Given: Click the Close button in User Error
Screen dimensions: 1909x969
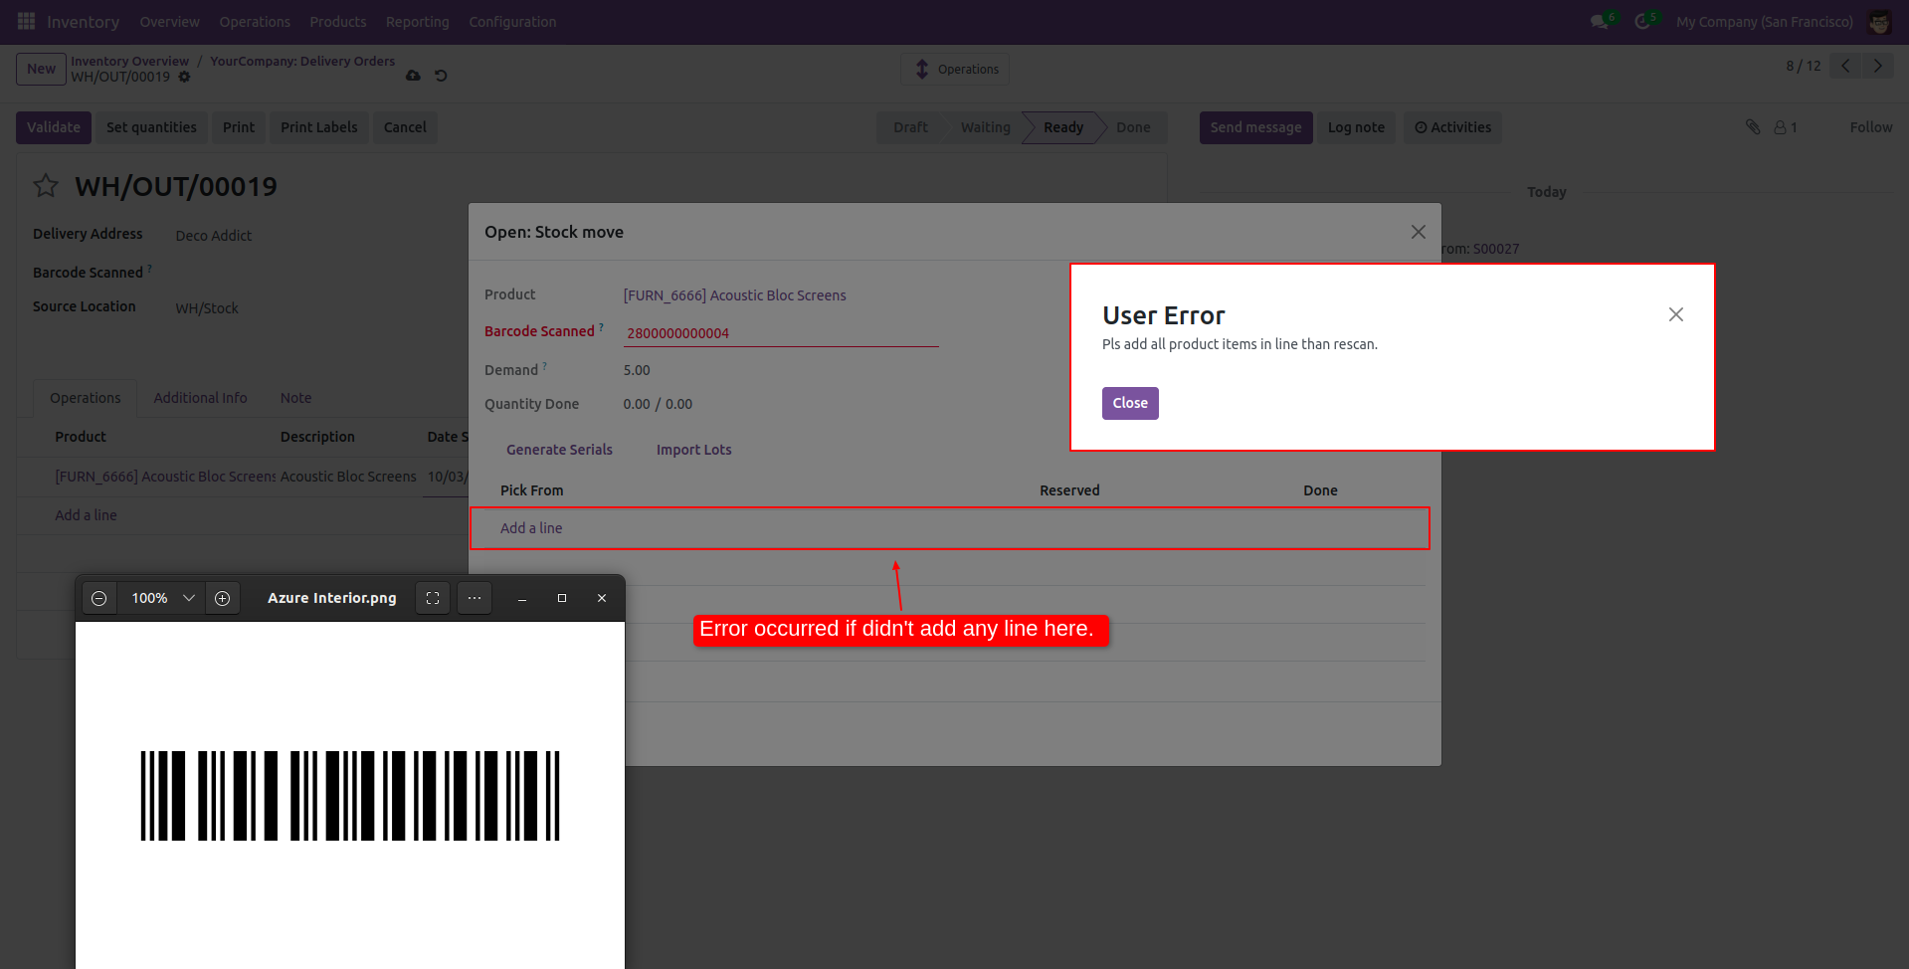Looking at the screenshot, I should [x=1130, y=403].
